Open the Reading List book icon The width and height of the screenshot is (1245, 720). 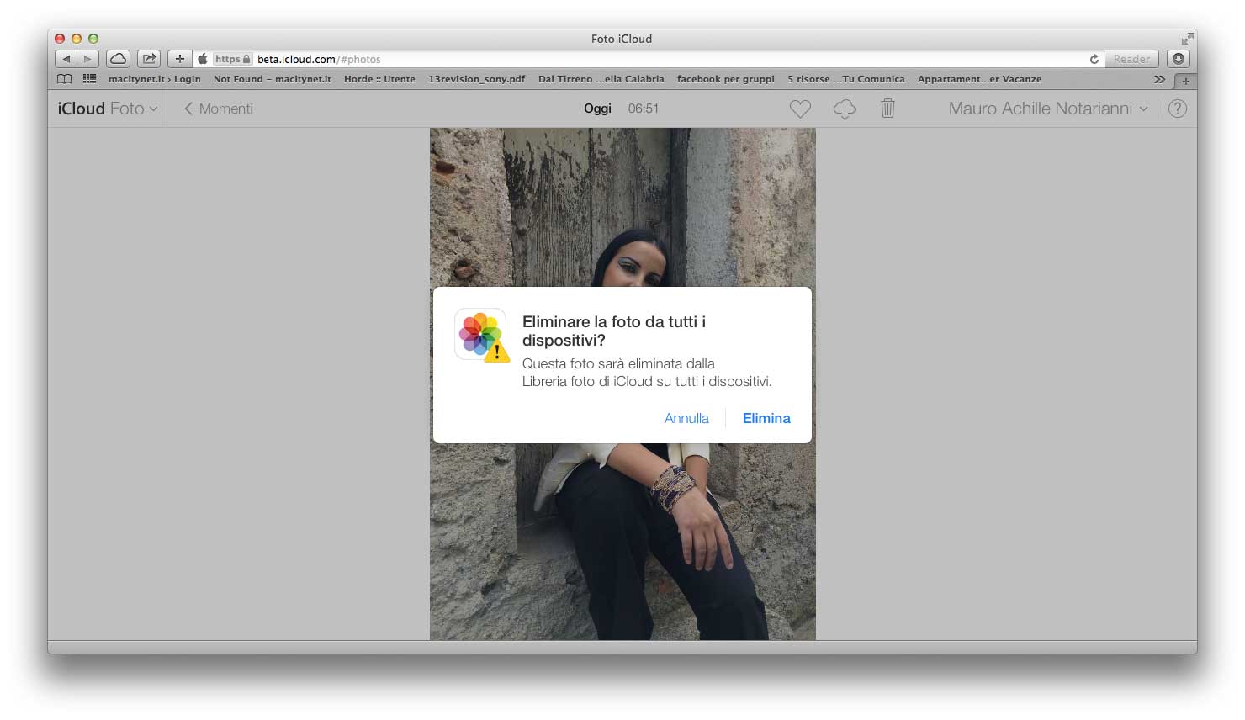64,79
